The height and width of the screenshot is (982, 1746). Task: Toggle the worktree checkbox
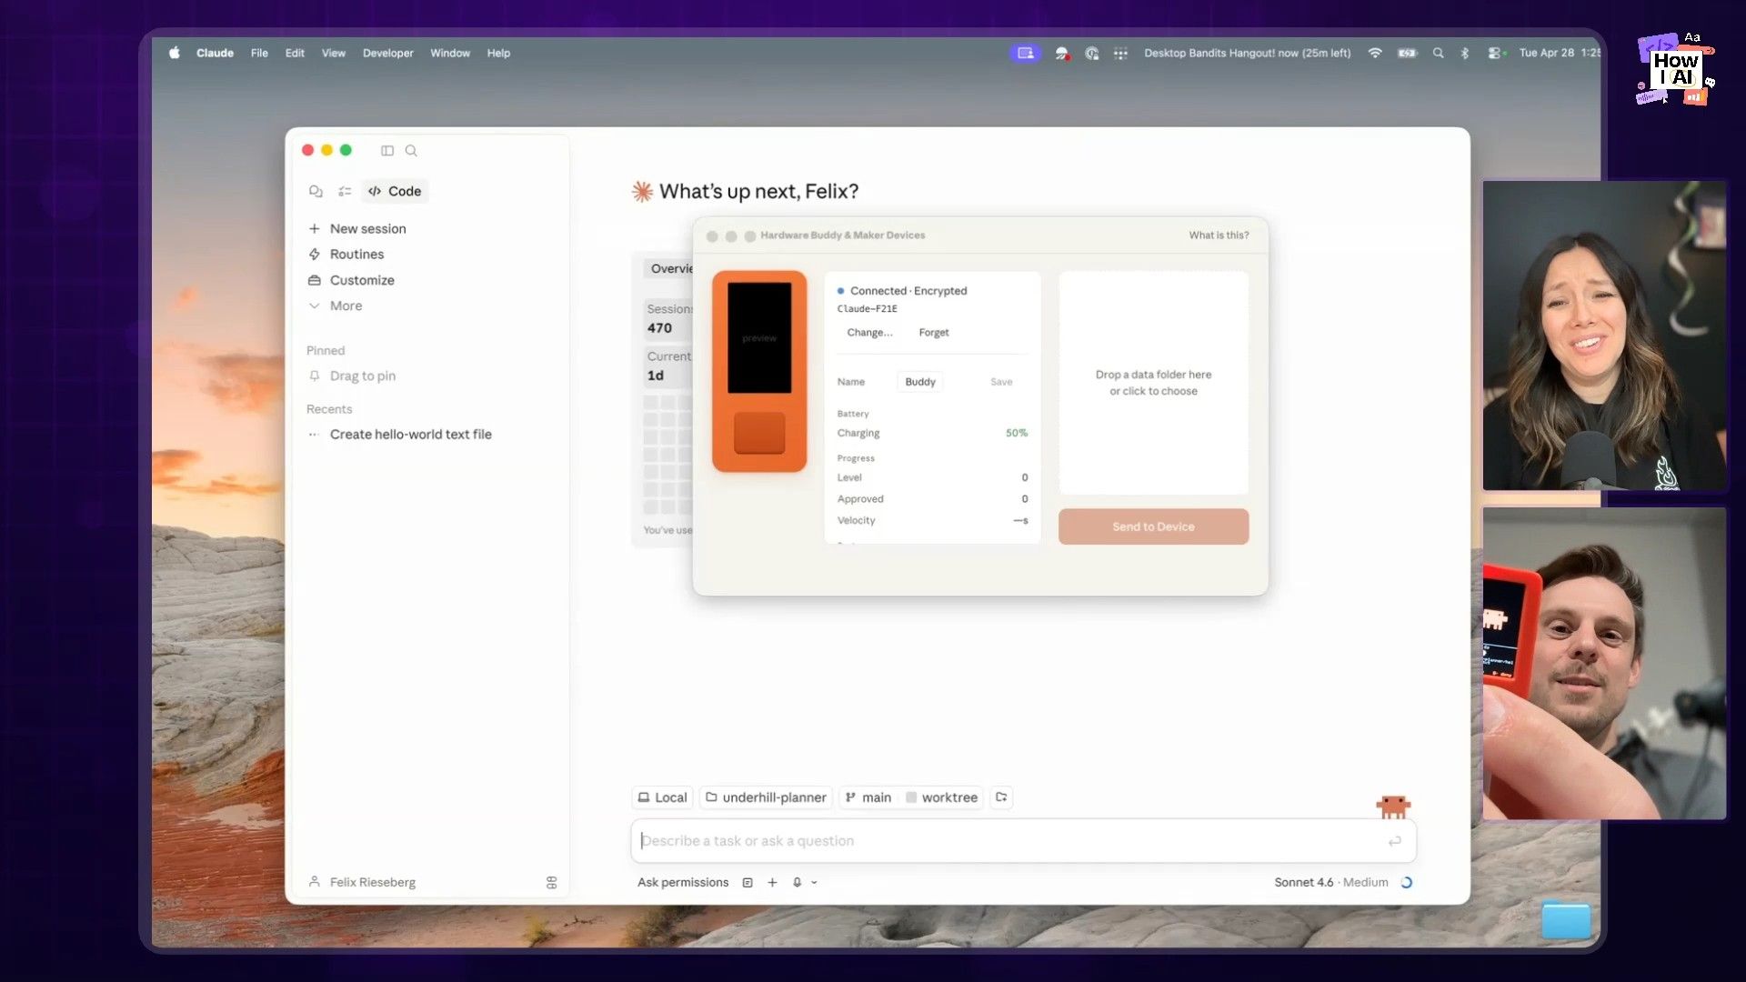pyautogui.click(x=911, y=797)
